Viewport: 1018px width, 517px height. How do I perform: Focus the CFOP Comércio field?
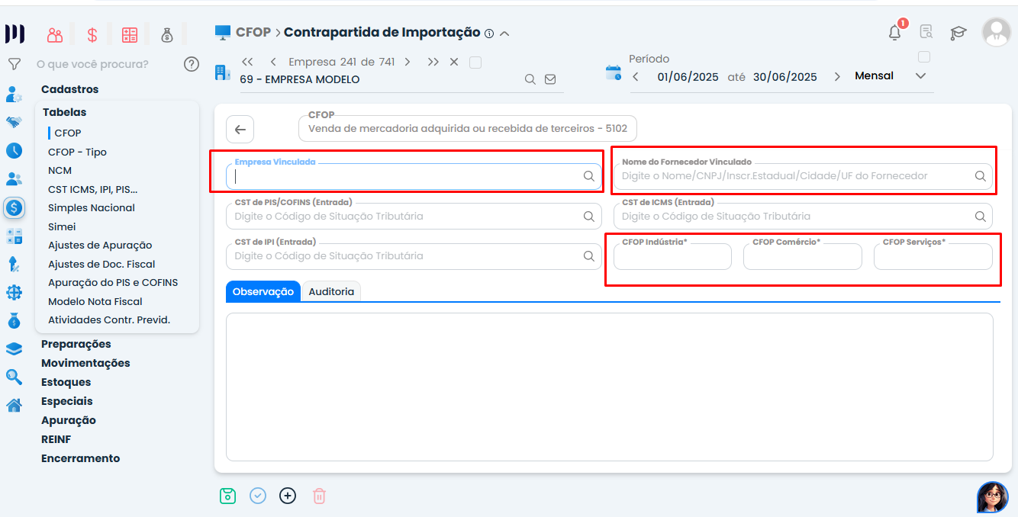[802, 256]
